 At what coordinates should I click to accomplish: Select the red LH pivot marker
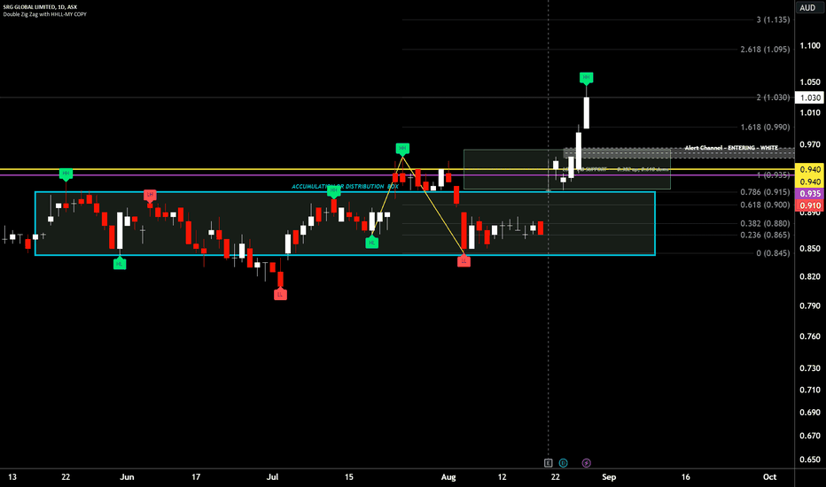point(150,195)
